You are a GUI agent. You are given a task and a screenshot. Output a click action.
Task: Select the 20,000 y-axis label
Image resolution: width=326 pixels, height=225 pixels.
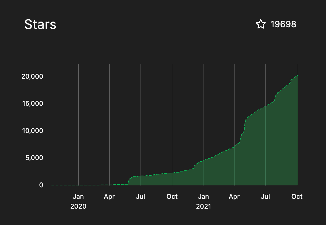click(32, 76)
